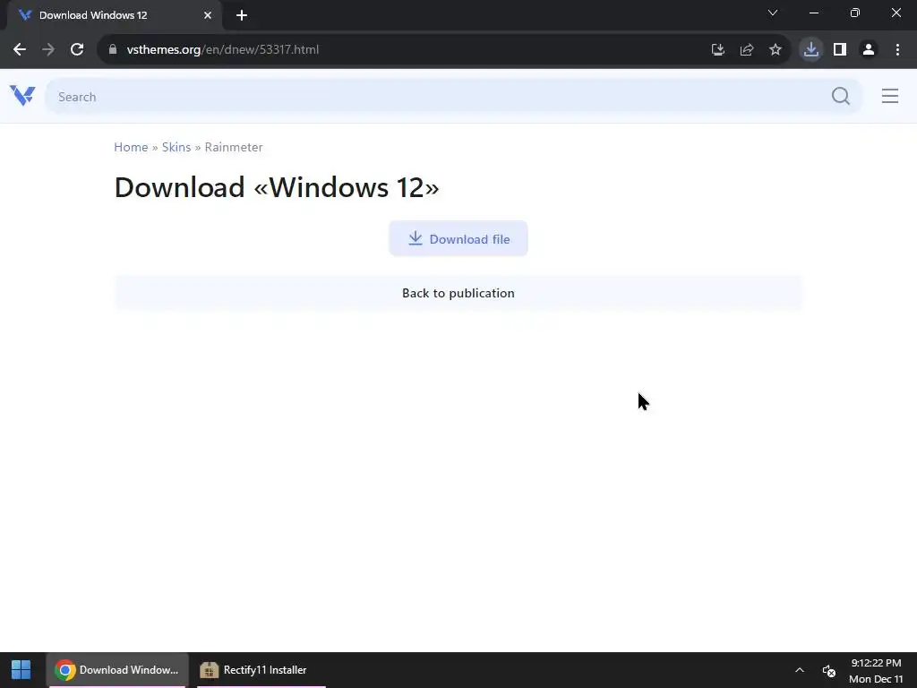Open the Rainmeter breadcrumb link
Image resolution: width=917 pixels, height=688 pixels.
point(234,147)
